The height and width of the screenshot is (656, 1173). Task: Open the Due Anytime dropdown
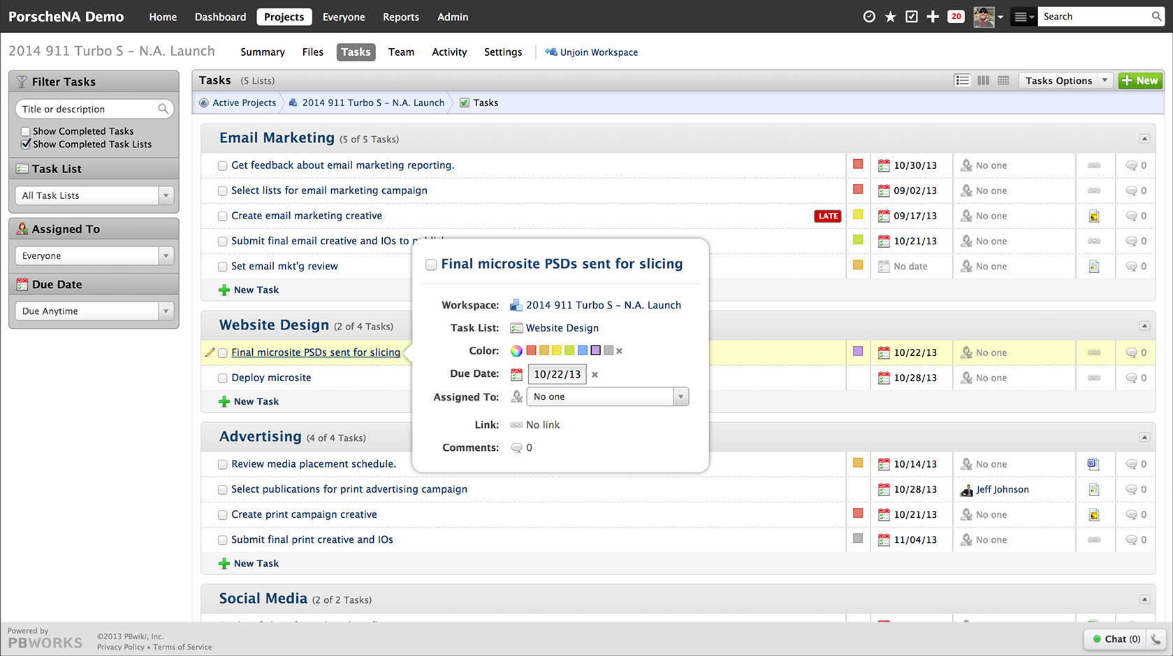(x=166, y=311)
